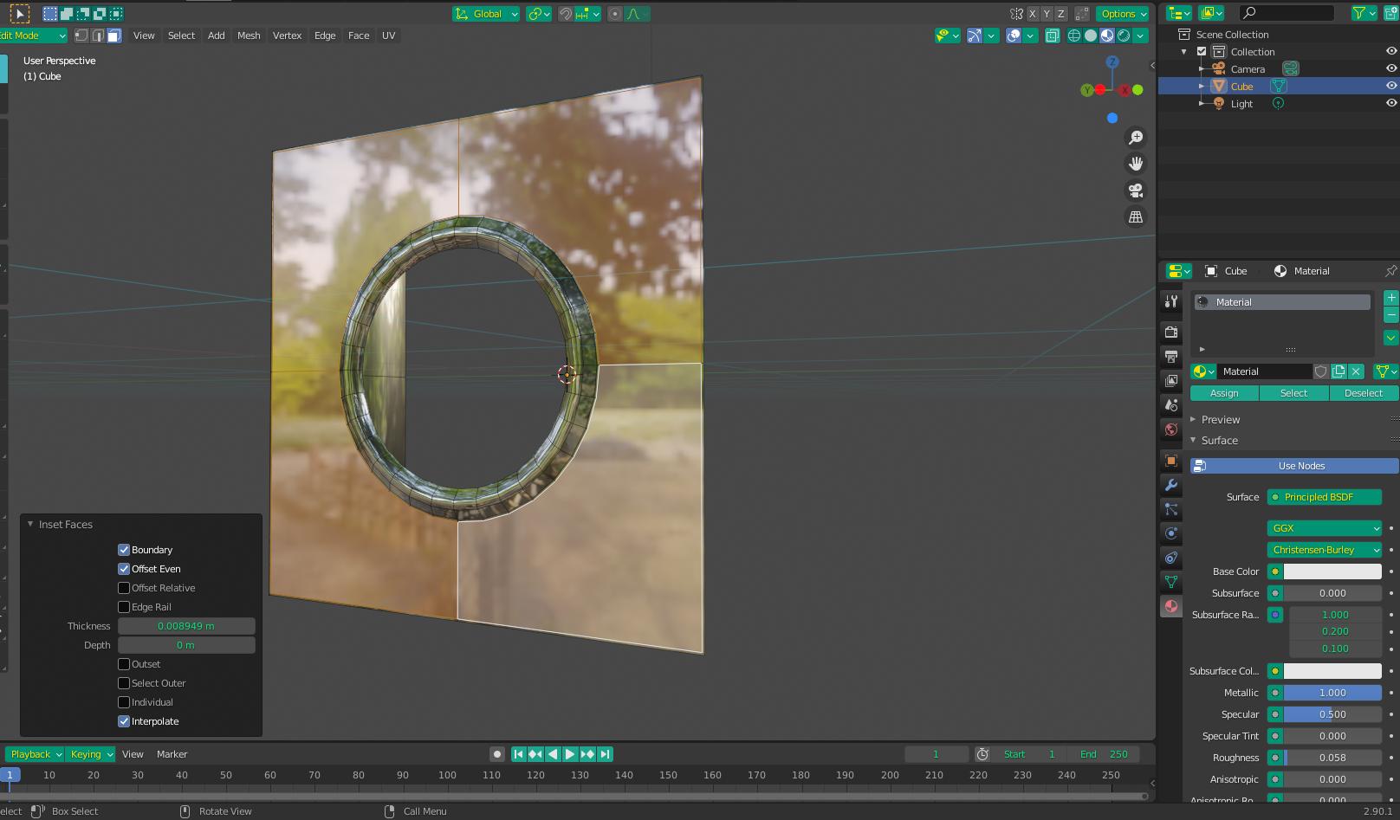Open the Render properties tab

tap(1171, 332)
